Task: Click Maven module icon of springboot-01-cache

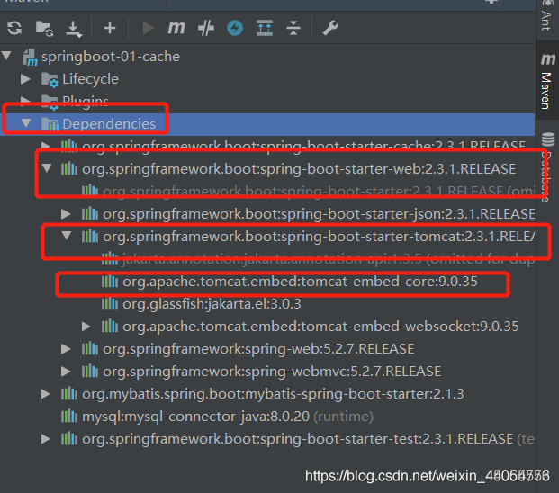Action: point(30,57)
